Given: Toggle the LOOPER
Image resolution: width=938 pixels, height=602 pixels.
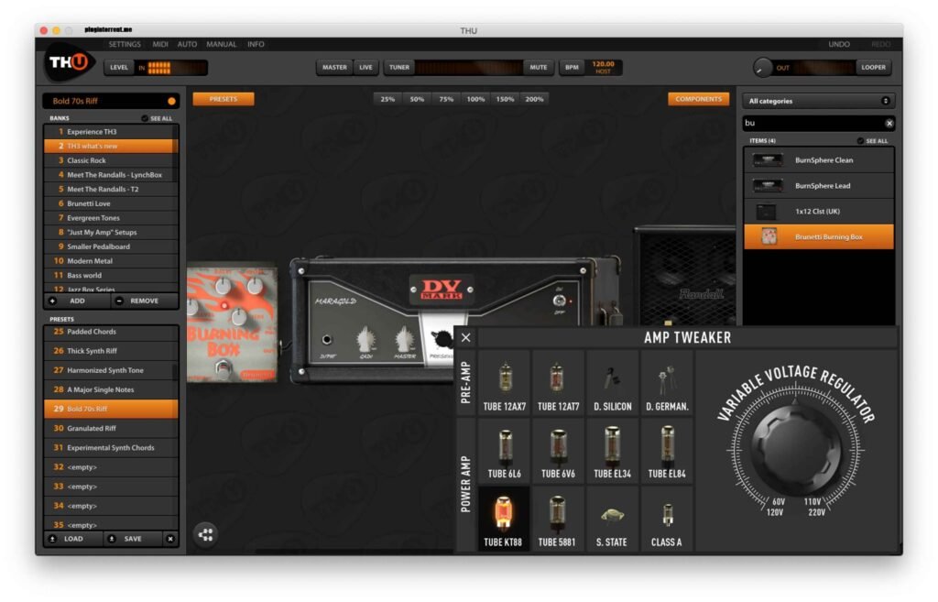Looking at the screenshot, I should coord(873,68).
